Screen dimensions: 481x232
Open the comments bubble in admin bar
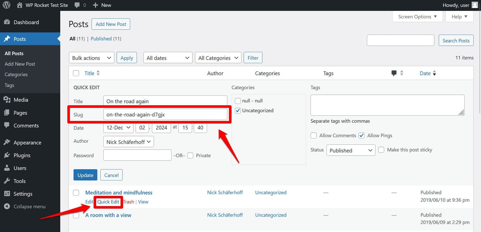[77, 5]
